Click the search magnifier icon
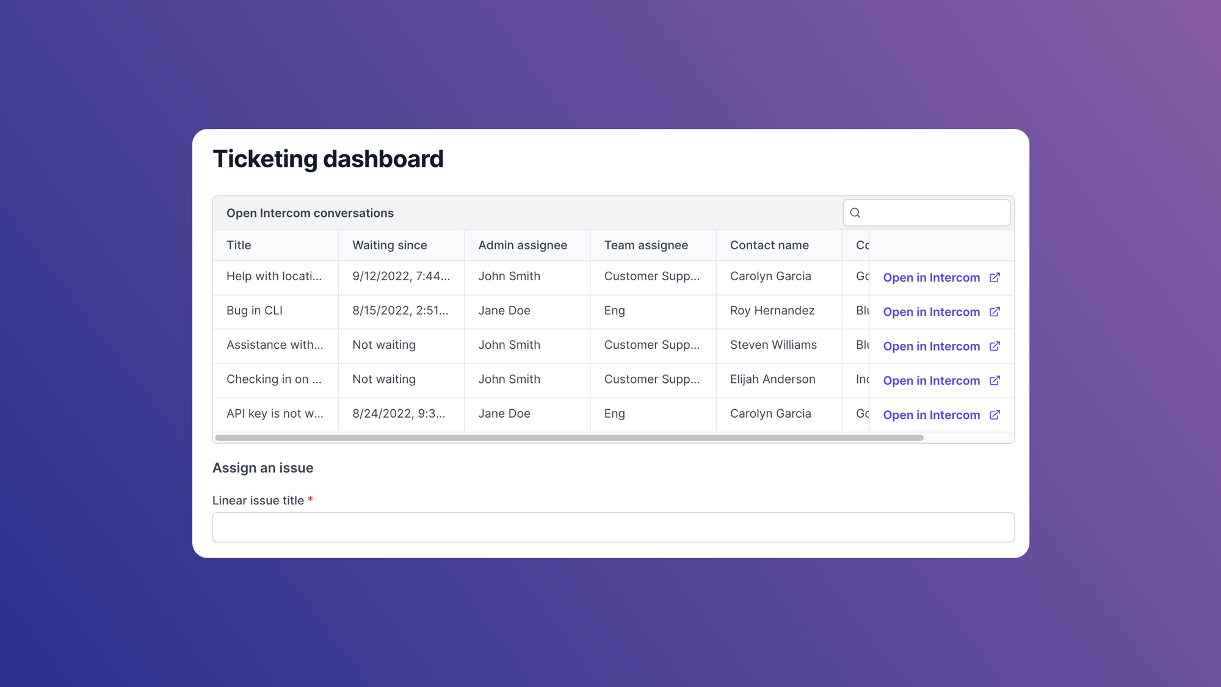 click(855, 213)
